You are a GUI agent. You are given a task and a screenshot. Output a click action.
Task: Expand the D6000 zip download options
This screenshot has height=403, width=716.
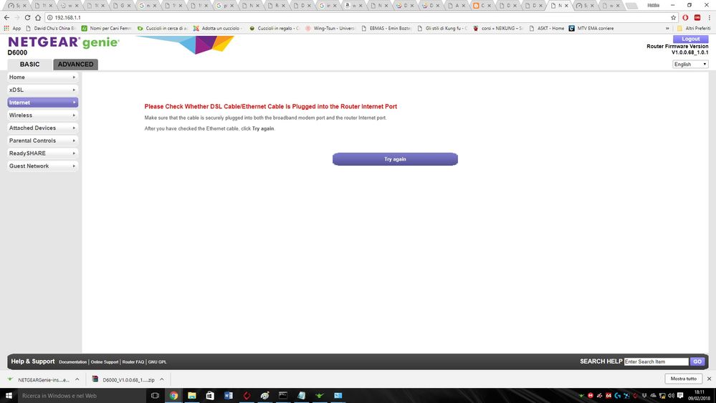162,379
